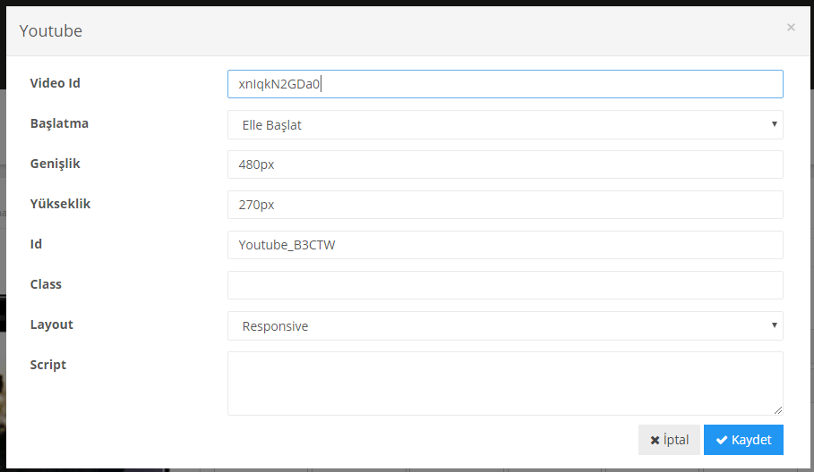Click the empty Class input field
Viewport: 814px width, 472px height.
(505, 285)
